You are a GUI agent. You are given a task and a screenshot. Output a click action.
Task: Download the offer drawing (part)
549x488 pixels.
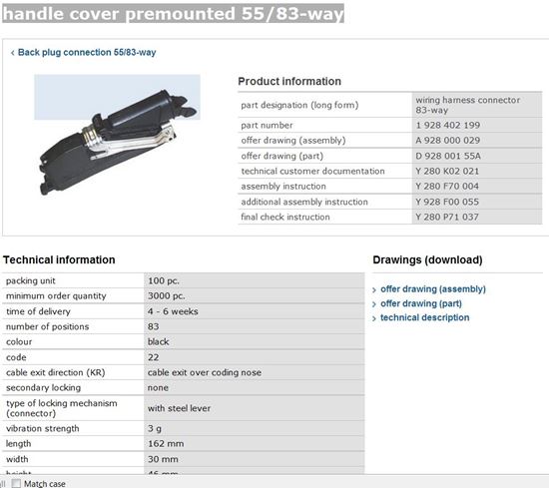pos(421,303)
